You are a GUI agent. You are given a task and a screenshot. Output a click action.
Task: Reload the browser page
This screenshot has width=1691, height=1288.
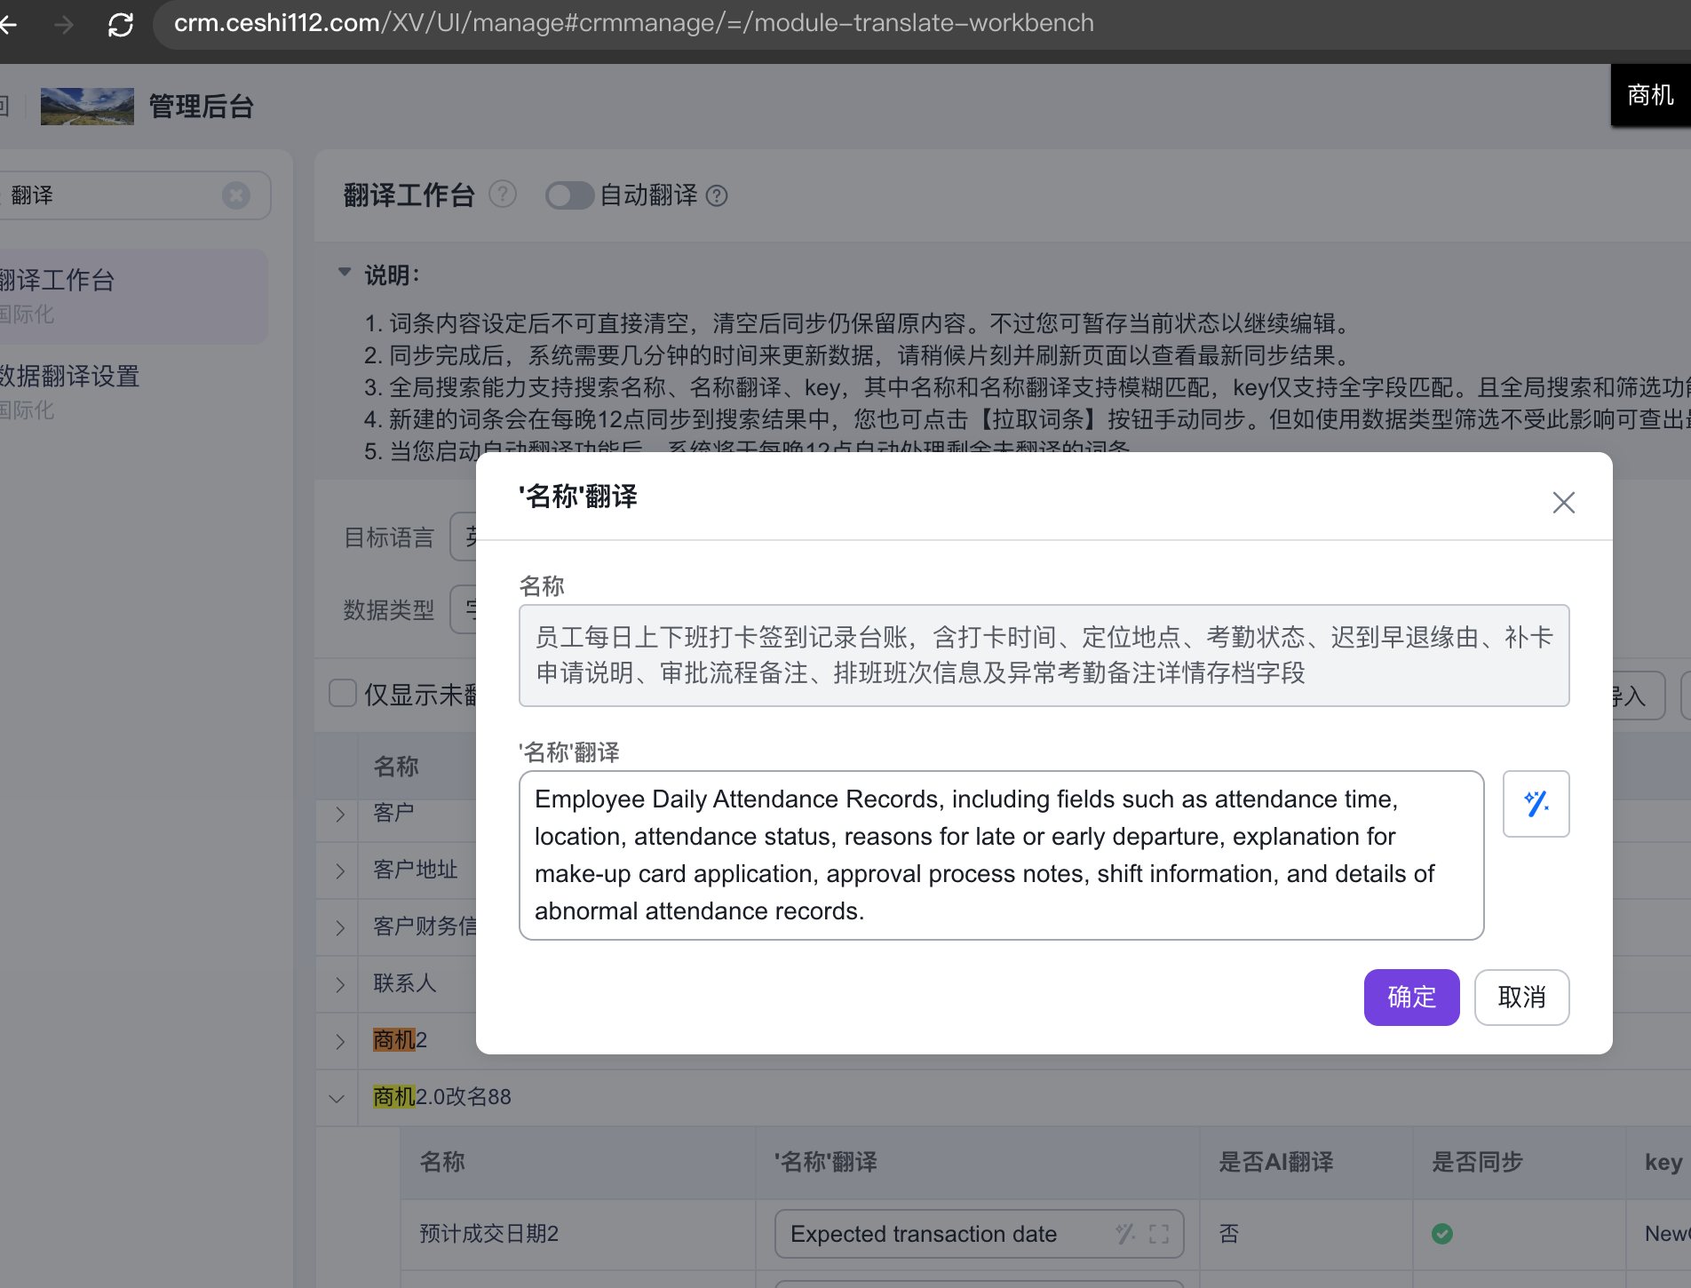pyautogui.click(x=121, y=24)
